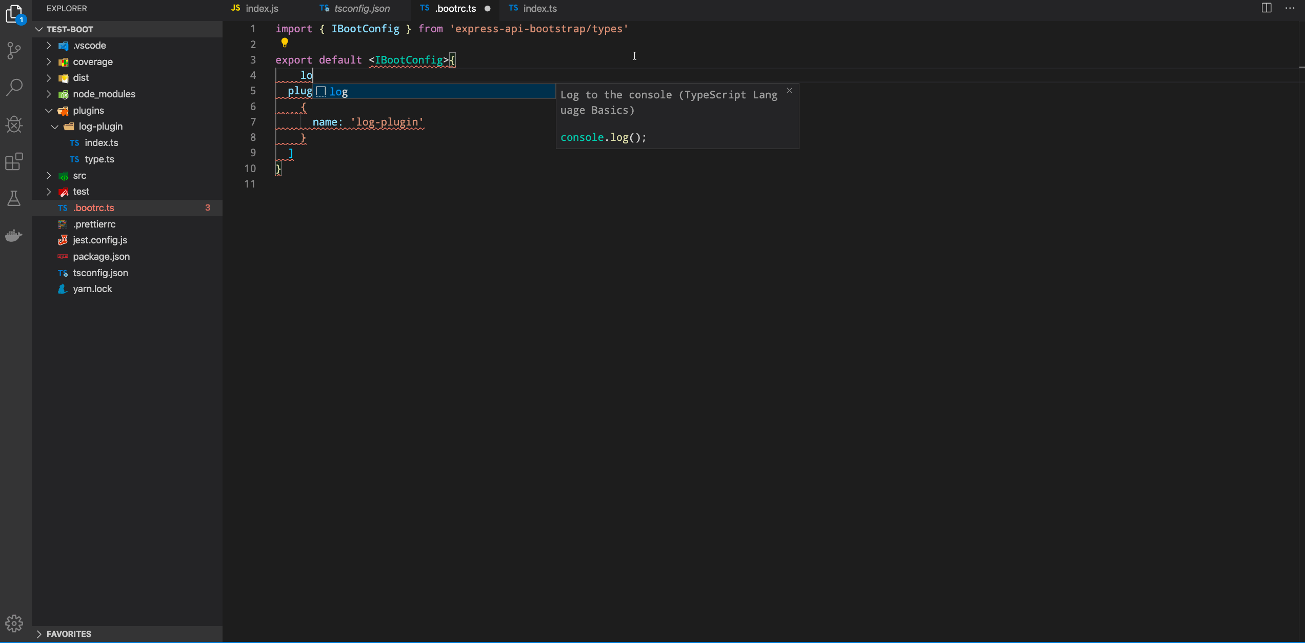This screenshot has width=1305, height=643.
Task: Click the 'log-plugin' string in code
Action: 387,122
